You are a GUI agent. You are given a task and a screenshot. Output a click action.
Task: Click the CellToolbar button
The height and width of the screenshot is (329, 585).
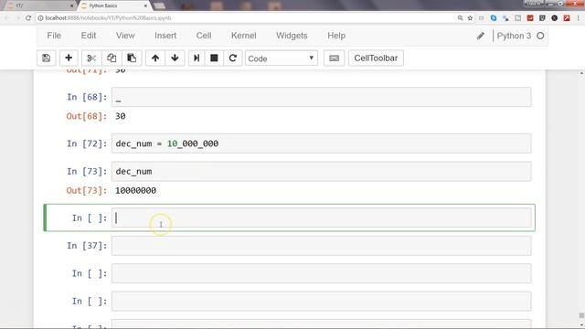pos(376,58)
